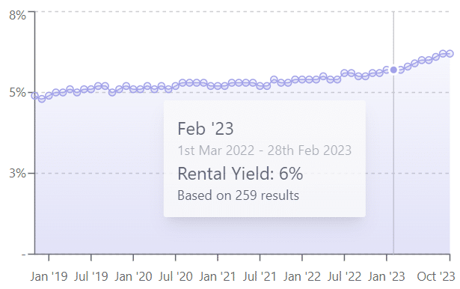Click the Jul '21 x-axis label
Screen dimensions: 460x289
point(260,276)
